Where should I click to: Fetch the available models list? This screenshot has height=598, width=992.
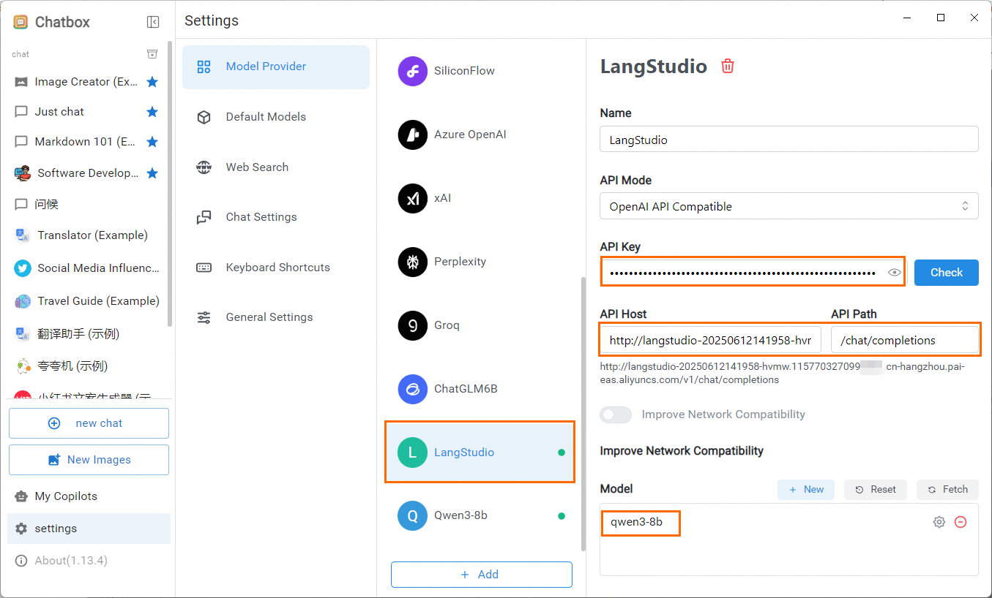(947, 490)
